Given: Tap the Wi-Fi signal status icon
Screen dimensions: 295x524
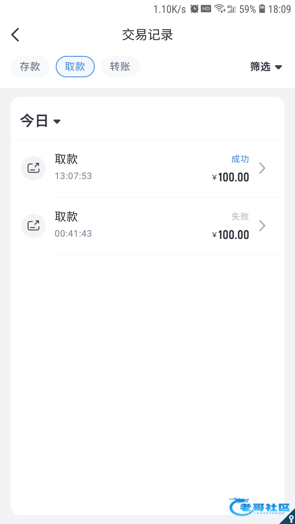Looking at the screenshot, I should point(220,9).
